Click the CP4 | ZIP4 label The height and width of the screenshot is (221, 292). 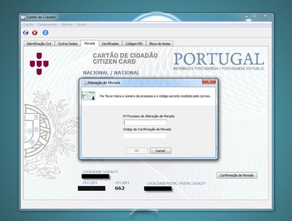tap(90, 183)
